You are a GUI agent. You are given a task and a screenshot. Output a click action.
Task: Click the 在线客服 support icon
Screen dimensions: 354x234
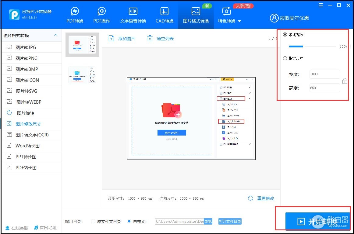7,228
